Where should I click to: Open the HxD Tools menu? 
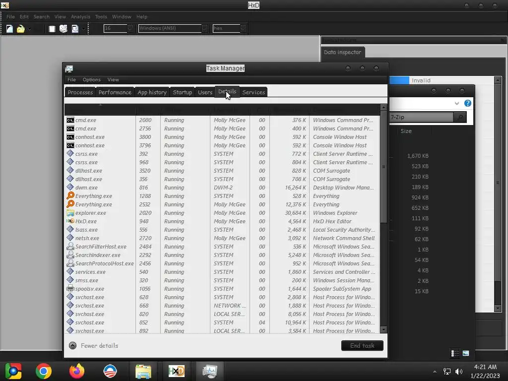pyautogui.click(x=101, y=16)
